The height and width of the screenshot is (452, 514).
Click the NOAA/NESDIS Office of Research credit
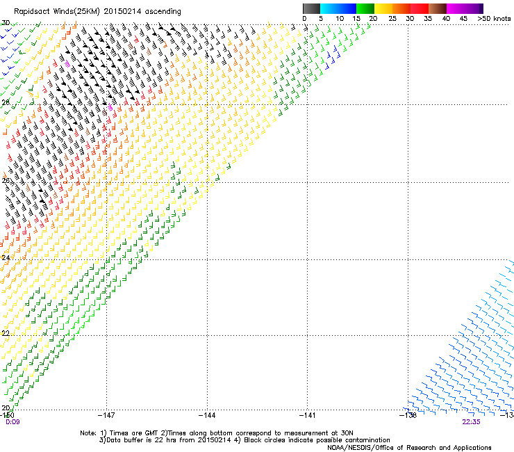pos(409,448)
